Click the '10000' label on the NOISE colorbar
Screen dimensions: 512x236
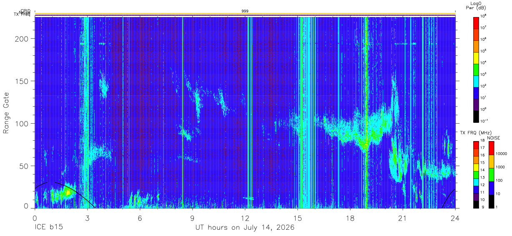pos(502,154)
